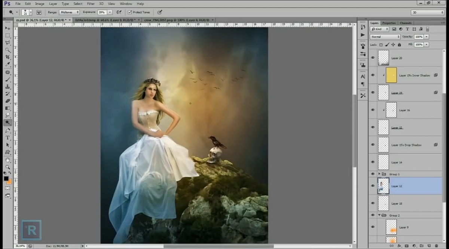This screenshot has width=449, height=249.
Task: Expand the Group 1 folder
Action: tap(379, 174)
